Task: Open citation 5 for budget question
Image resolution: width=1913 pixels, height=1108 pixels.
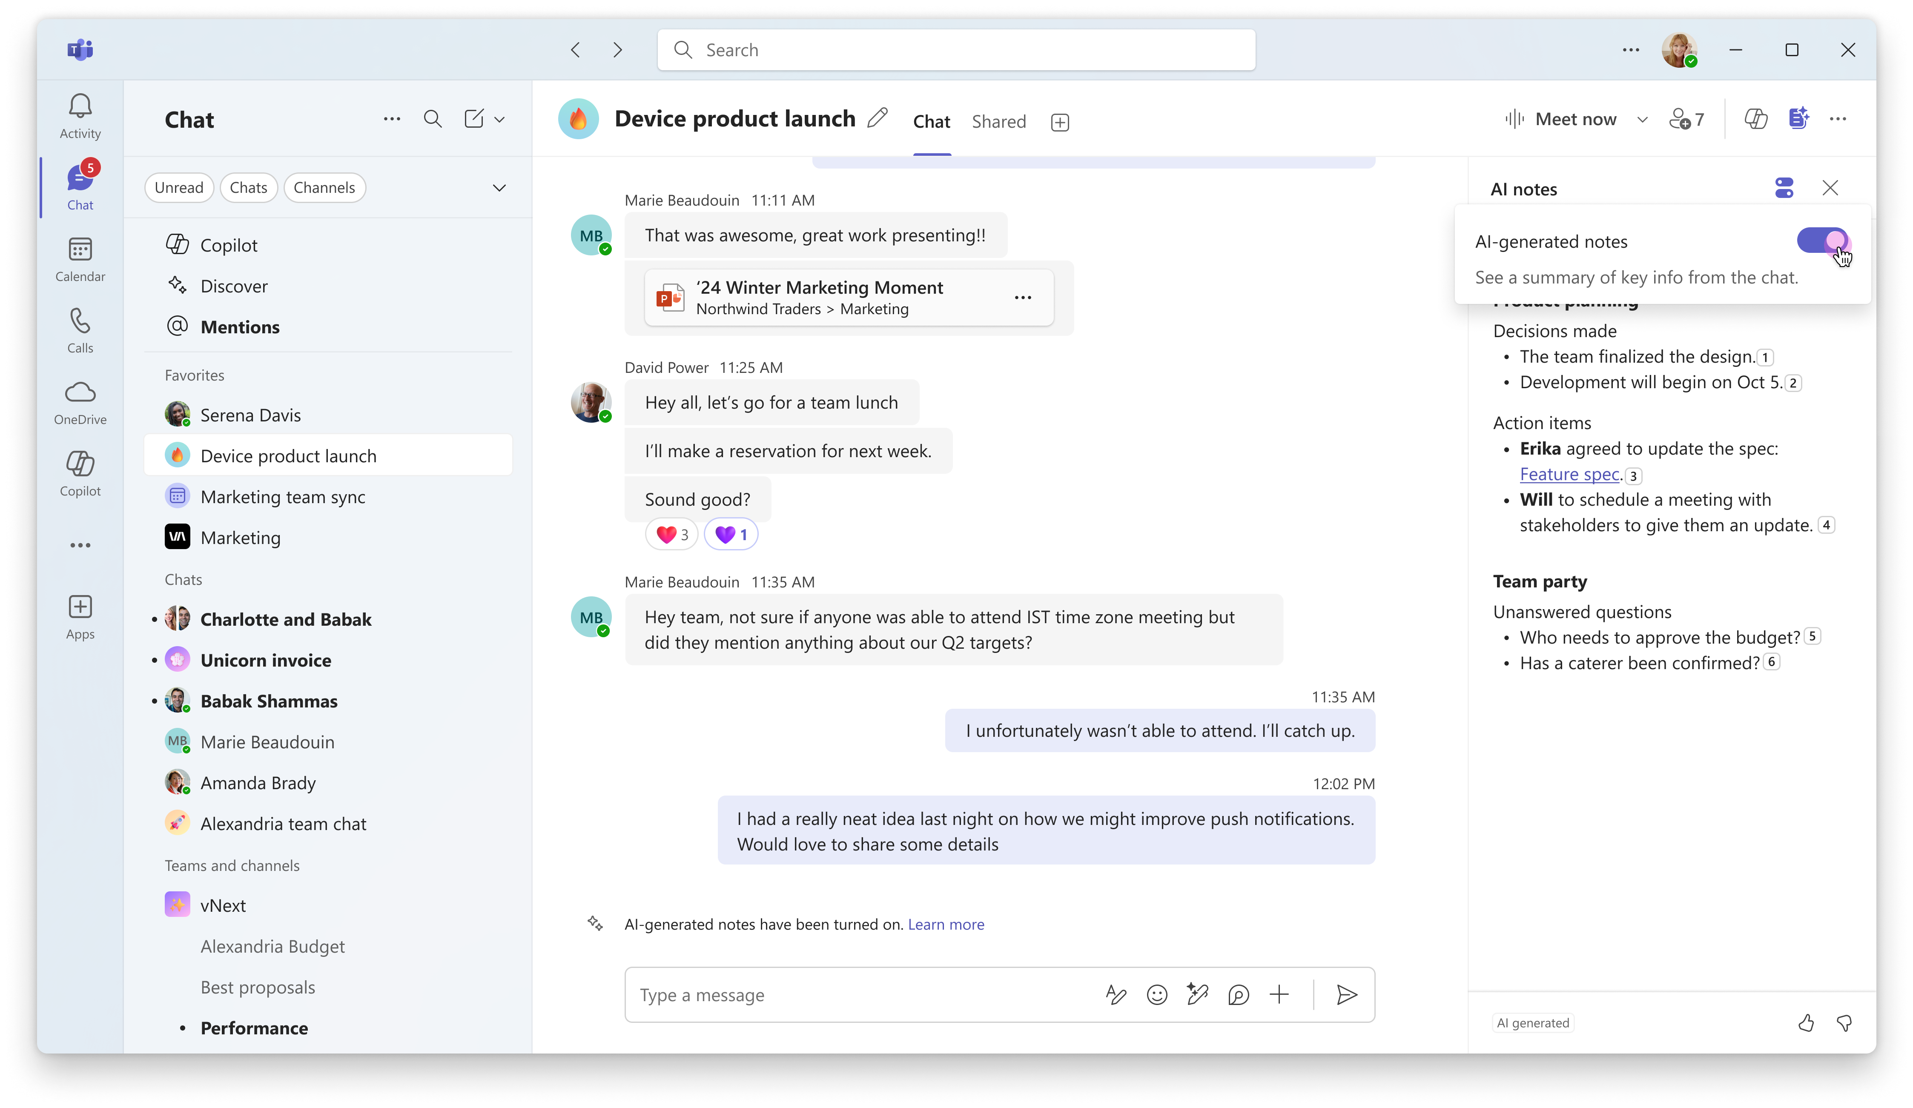Action: tap(1811, 636)
